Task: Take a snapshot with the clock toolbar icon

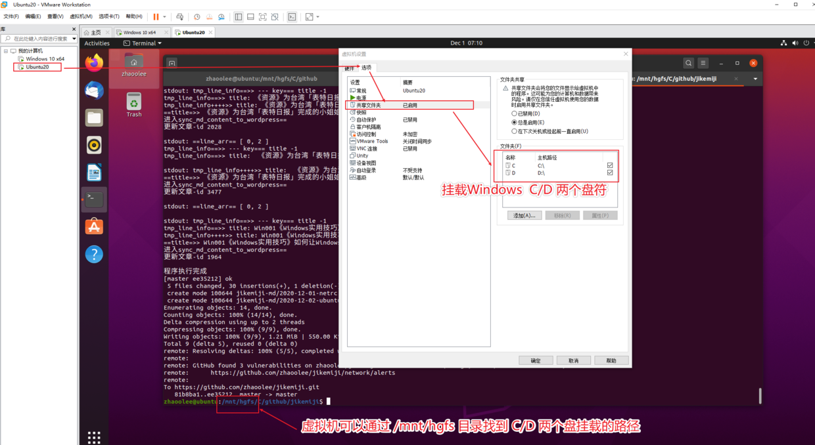Action: click(197, 16)
